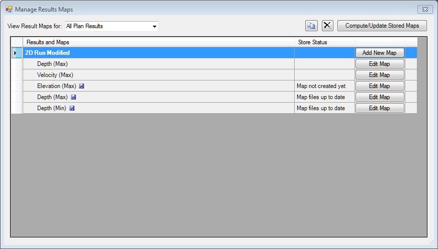The height and width of the screenshot is (249, 438).
Task: Edit the Velocity (Max) map
Action: point(380,75)
